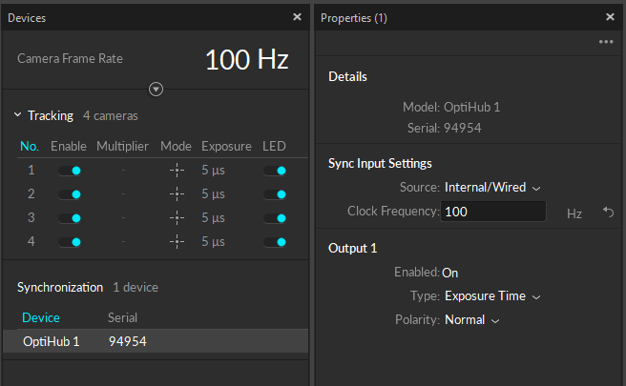This screenshot has width=626, height=386.
Task: Disable camera 3 using its Enable switch
Action: click(x=70, y=218)
